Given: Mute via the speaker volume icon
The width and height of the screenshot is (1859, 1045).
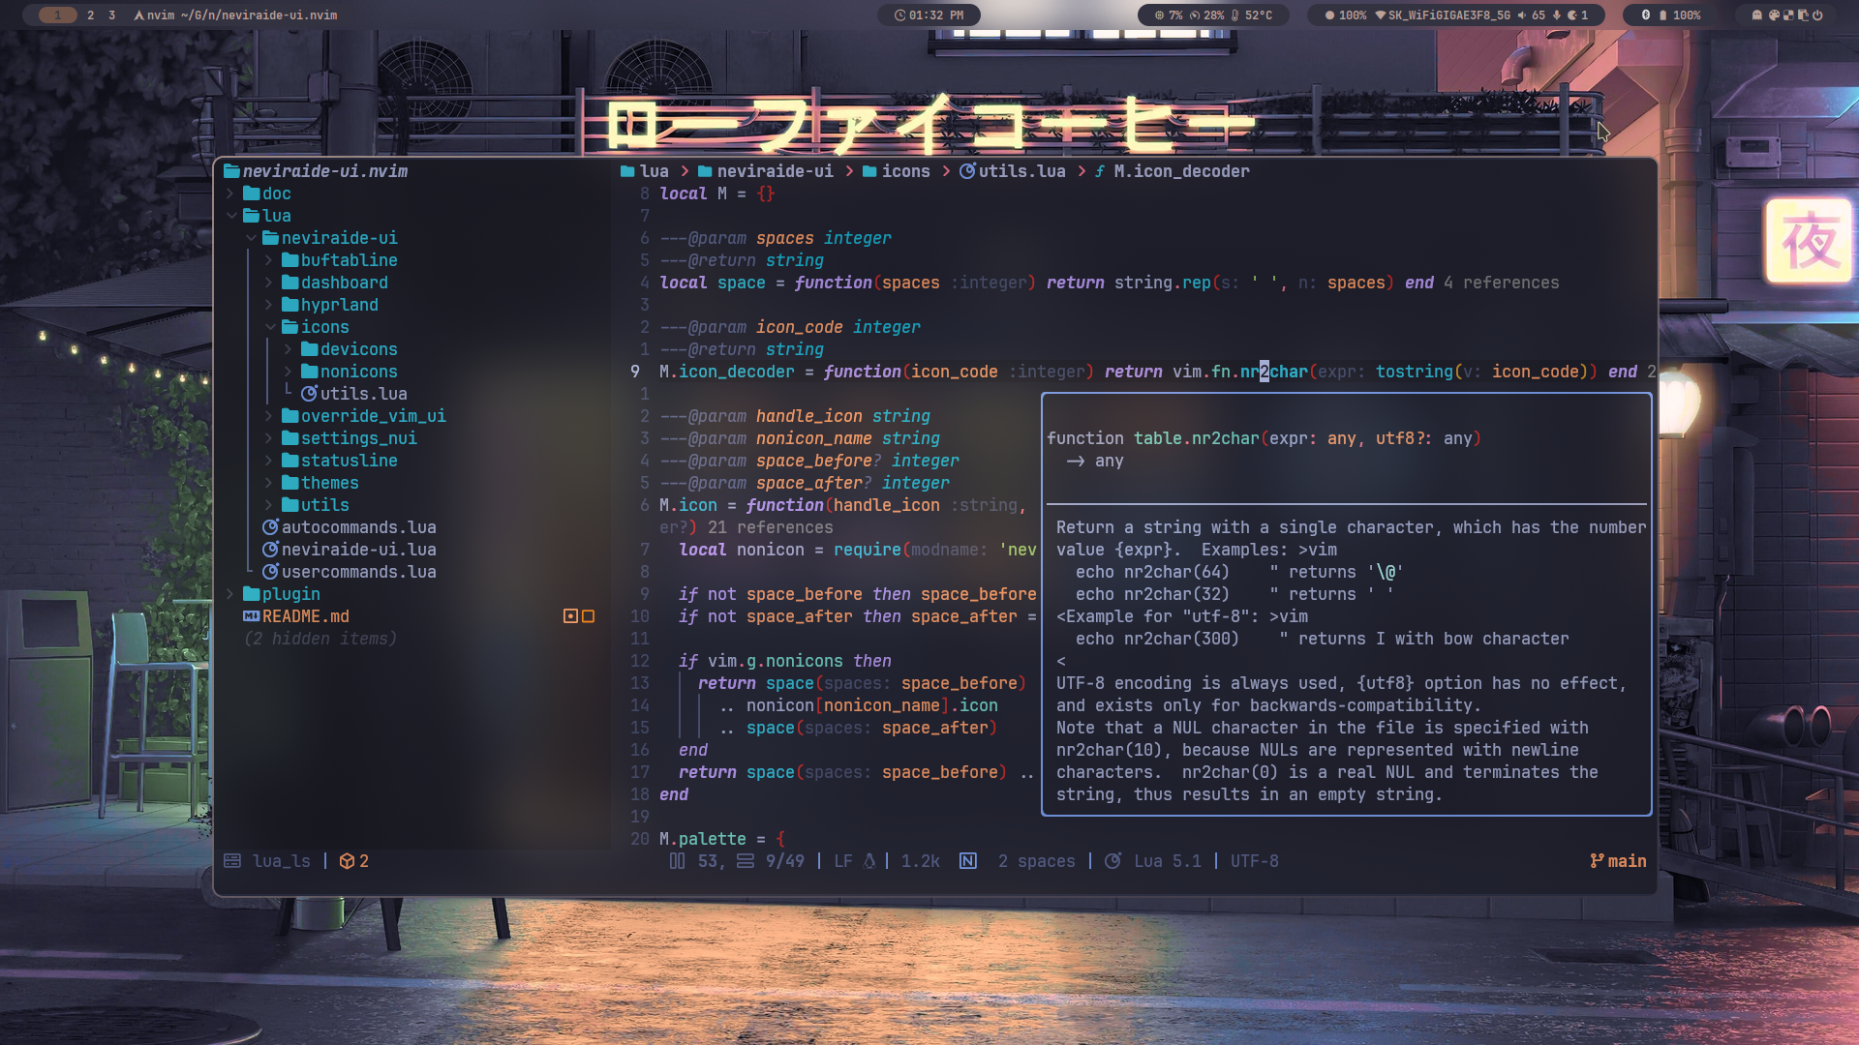Looking at the screenshot, I should [1522, 15].
